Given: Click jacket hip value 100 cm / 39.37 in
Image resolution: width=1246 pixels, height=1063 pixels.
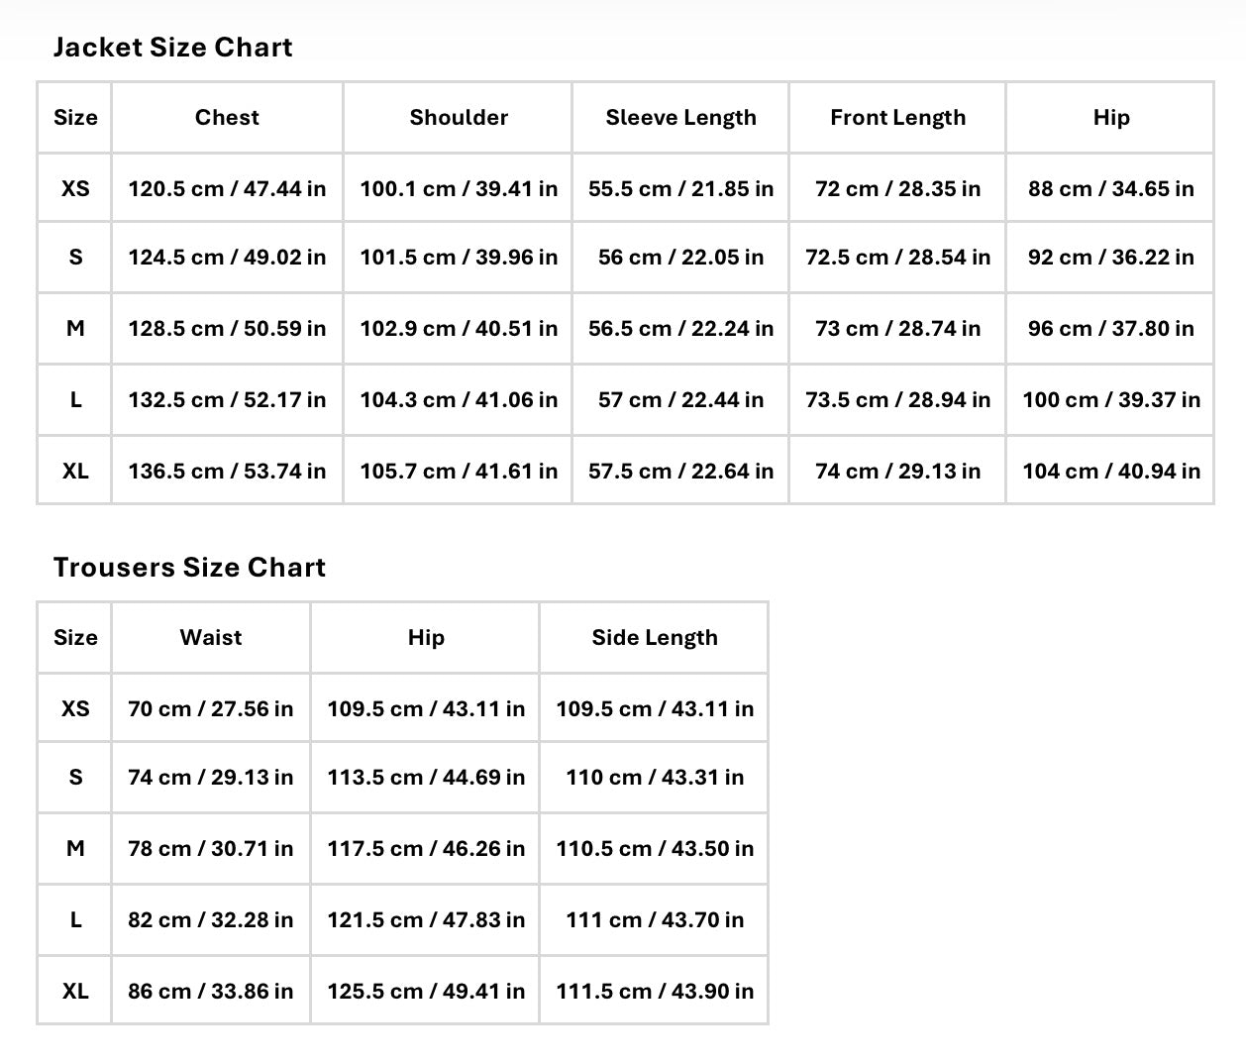Looking at the screenshot, I should [x=1111, y=399].
